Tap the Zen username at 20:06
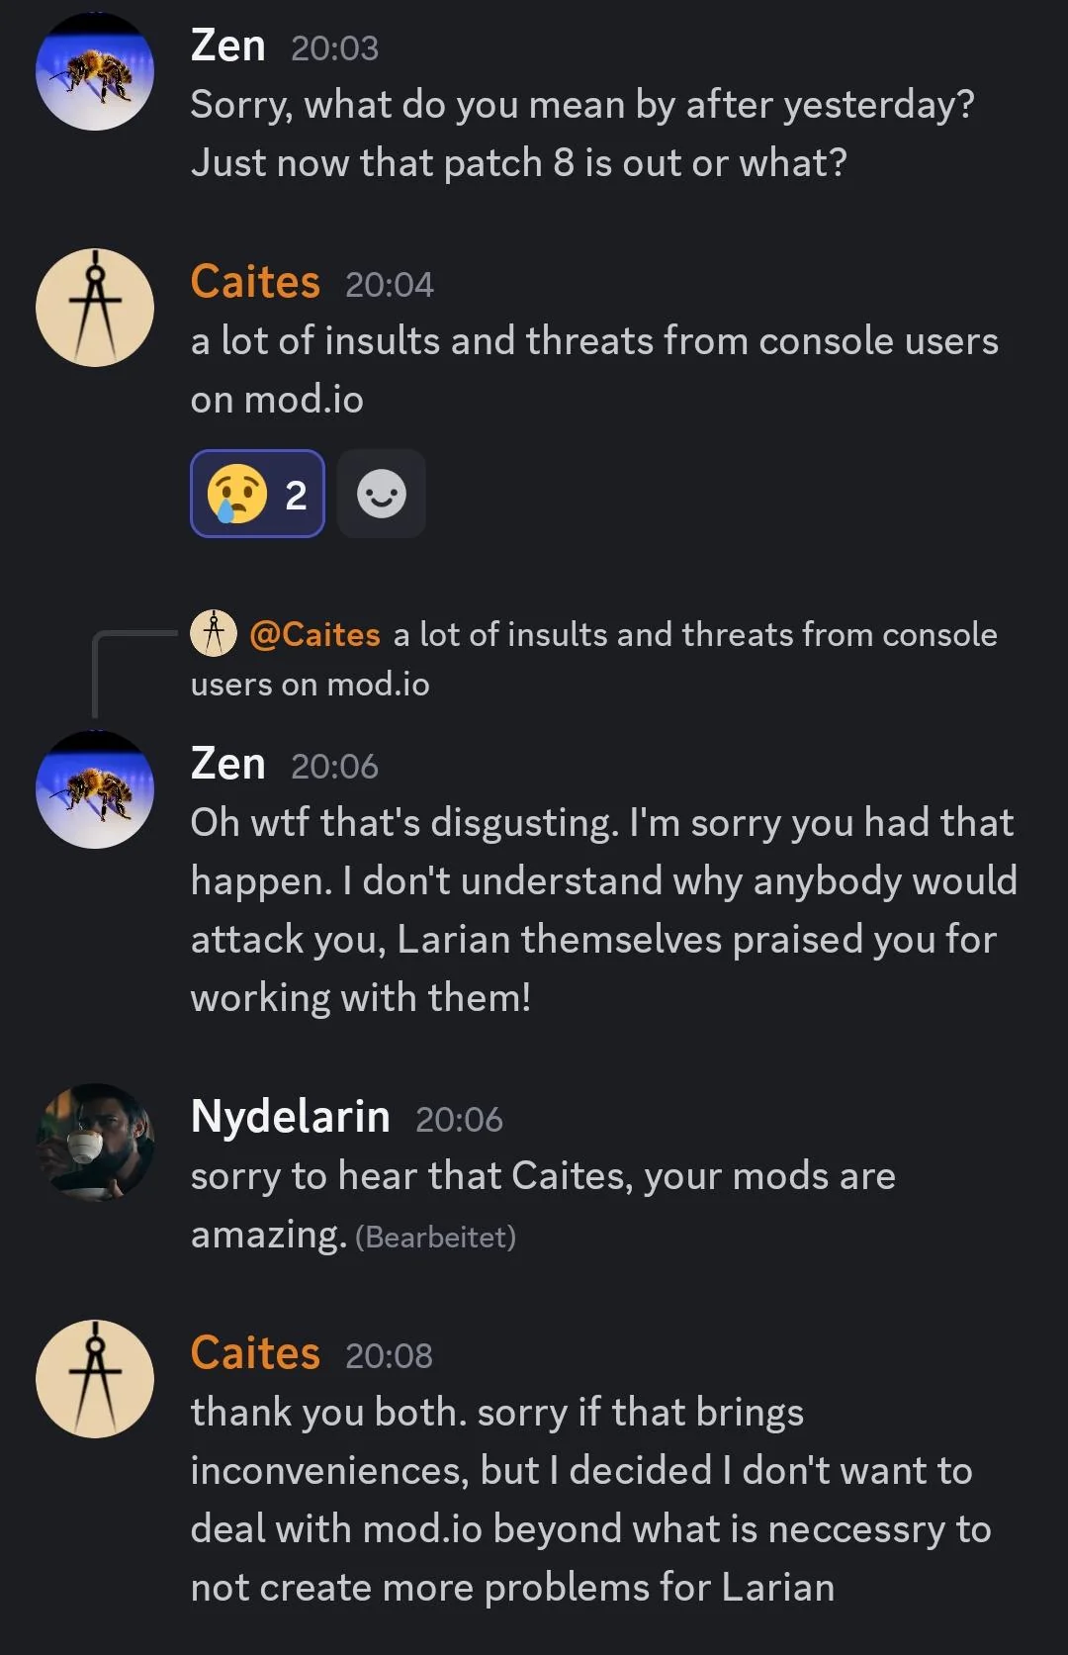This screenshot has width=1068, height=1655. [x=227, y=765]
